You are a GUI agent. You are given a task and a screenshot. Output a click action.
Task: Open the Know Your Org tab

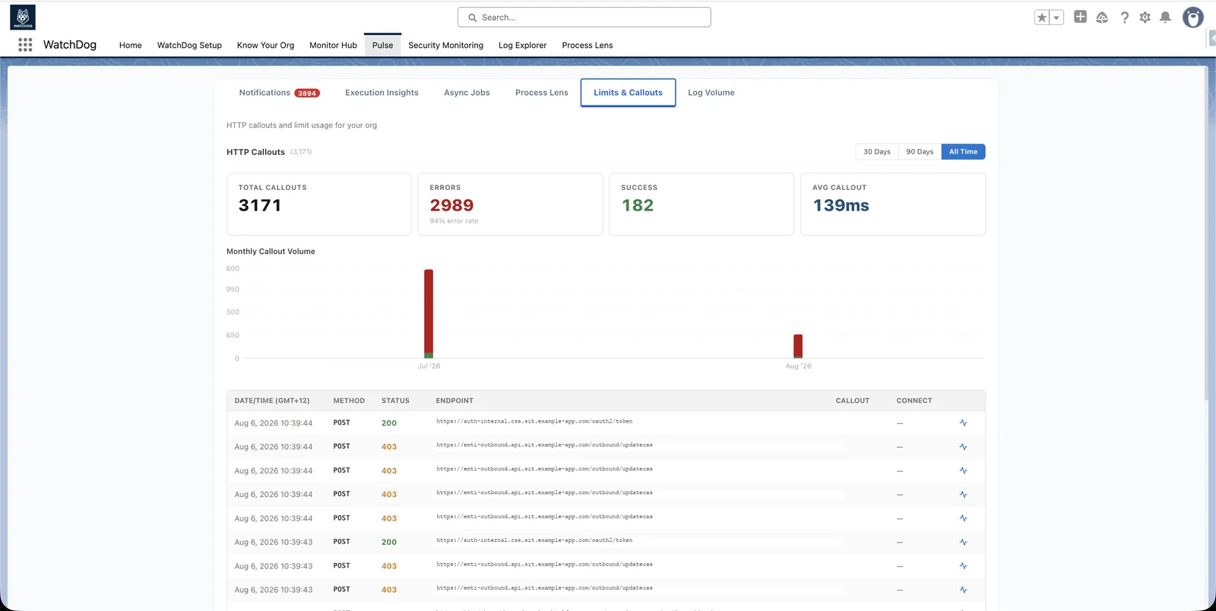pyautogui.click(x=265, y=45)
